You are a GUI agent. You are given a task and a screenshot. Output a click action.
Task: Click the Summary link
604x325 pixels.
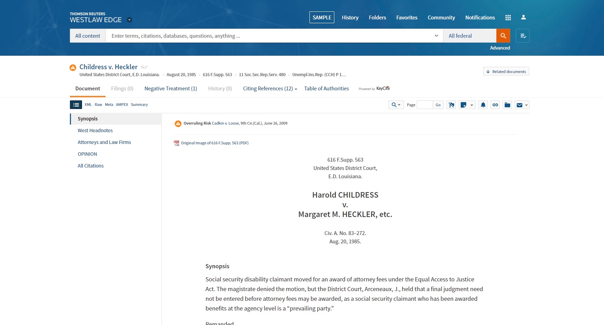139,105
